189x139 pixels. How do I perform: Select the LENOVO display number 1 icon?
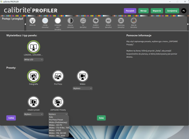(x=34, y=47)
